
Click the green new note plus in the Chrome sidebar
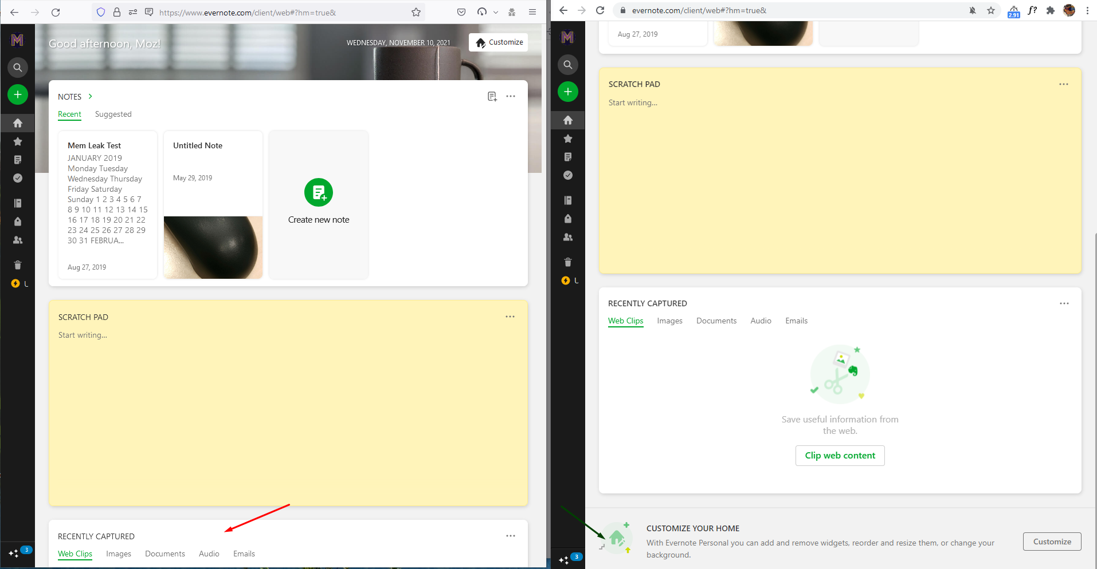[x=568, y=92]
